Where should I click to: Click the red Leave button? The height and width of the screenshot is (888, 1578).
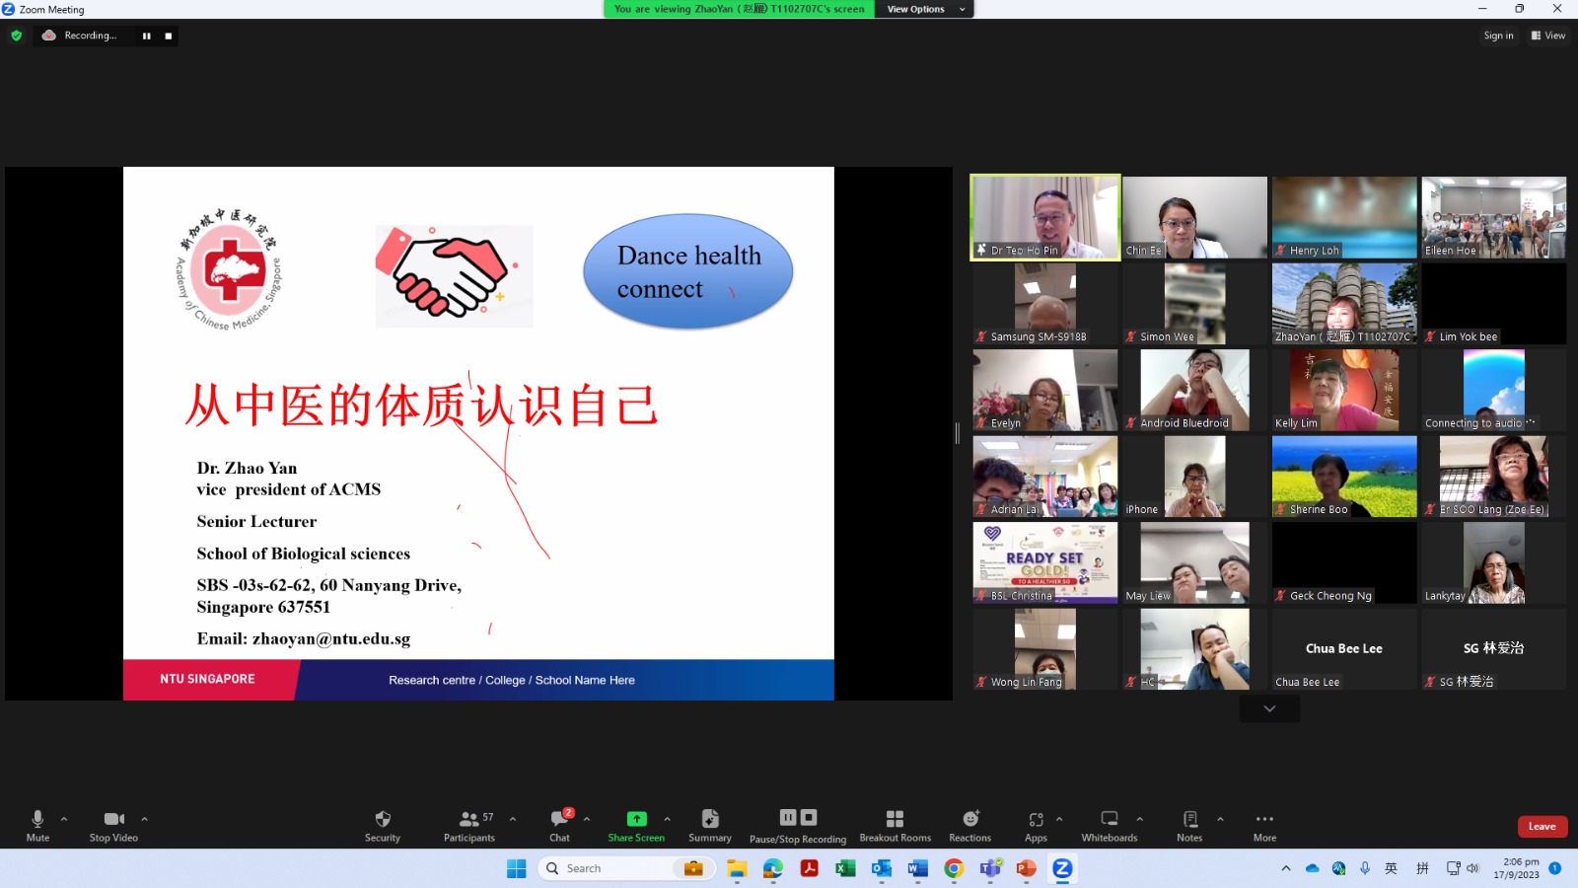[x=1542, y=827]
